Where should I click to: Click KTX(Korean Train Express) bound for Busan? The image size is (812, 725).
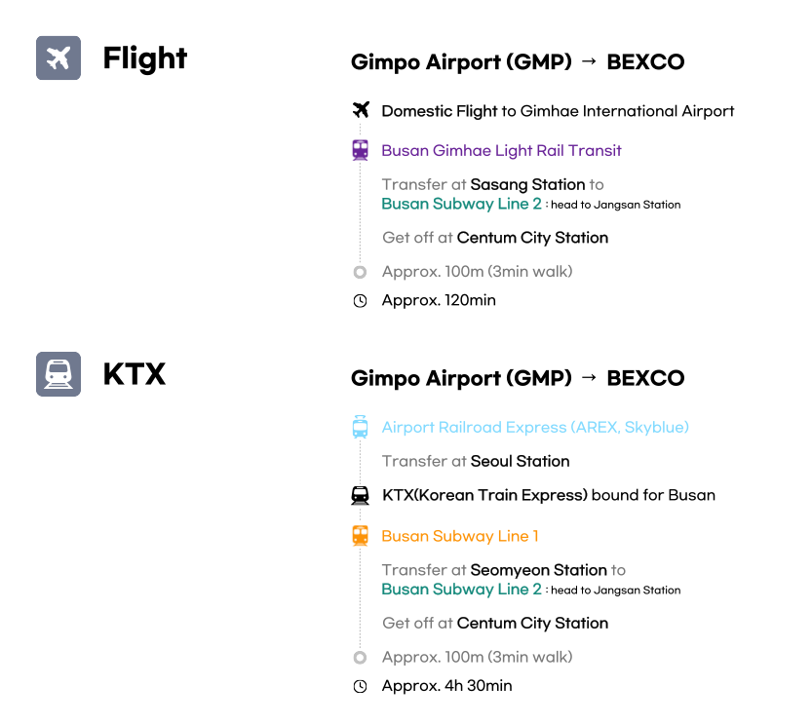click(x=549, y=495)
